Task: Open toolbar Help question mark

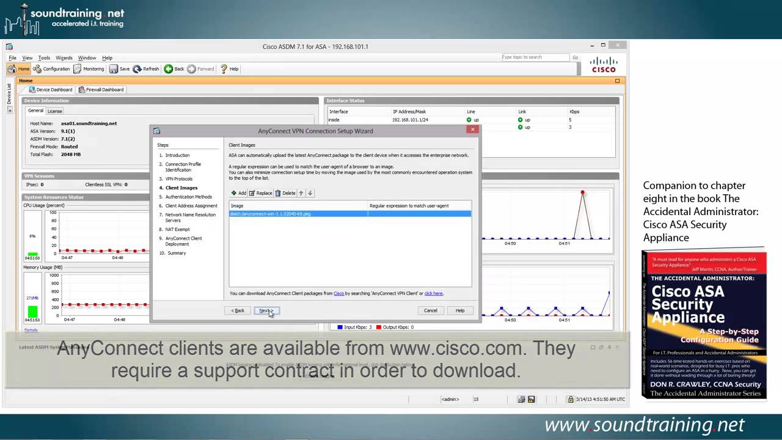Action: (x=224, y=69)
